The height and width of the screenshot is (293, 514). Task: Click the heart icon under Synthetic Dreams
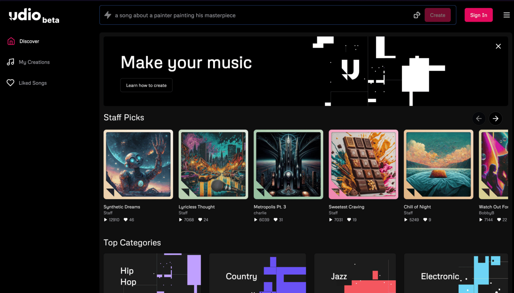point(126,220)
